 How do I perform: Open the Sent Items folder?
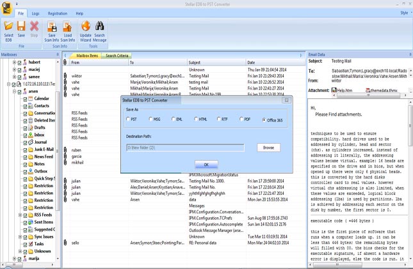(44, 222)
